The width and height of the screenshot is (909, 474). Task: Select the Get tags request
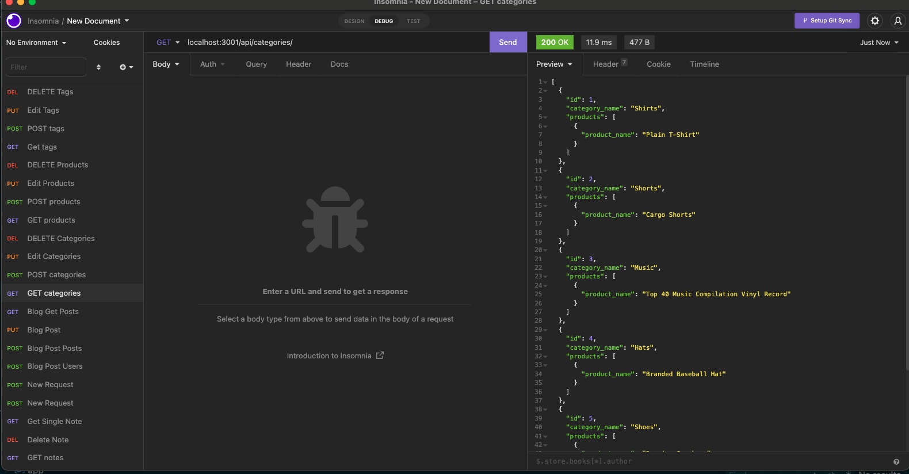click(x=72, y=147)
